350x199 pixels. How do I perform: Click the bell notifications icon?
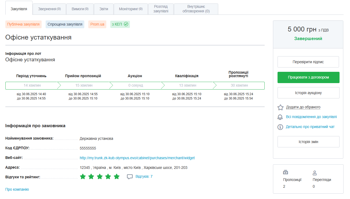(280, 117)
